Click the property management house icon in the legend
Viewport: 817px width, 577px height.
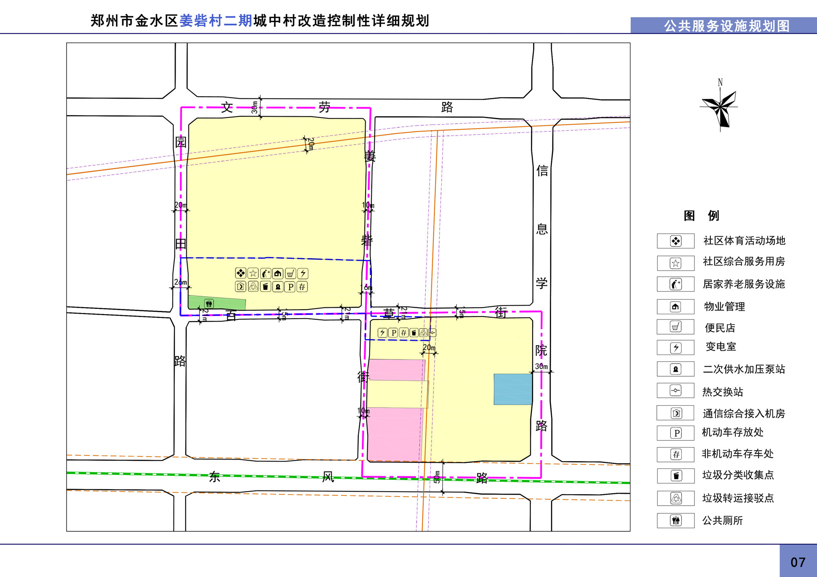676,306
